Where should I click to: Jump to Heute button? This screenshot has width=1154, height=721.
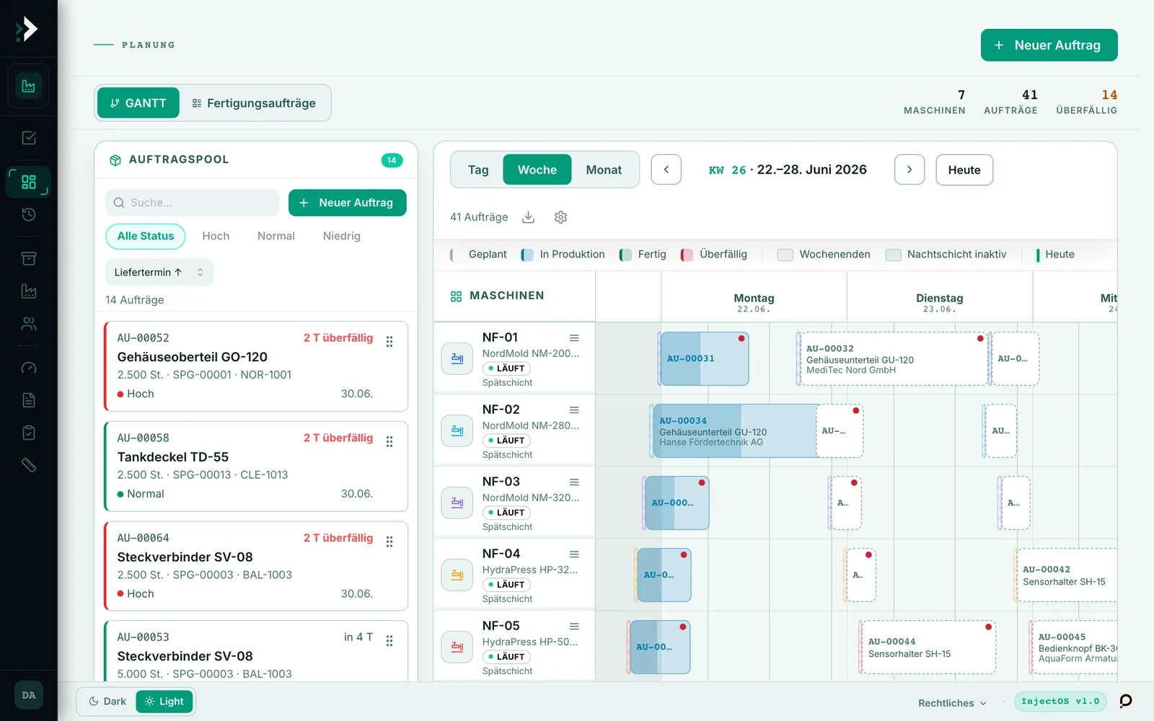click(x=964, y=170)
